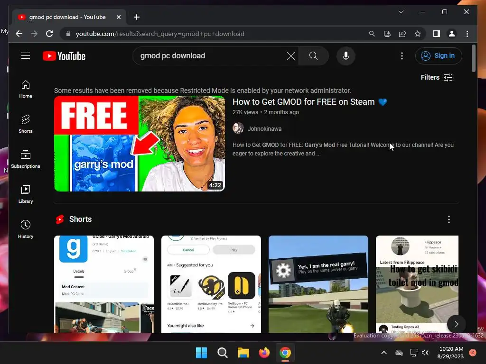The height and width of the screenshot is (364, 486).
Task: Open the Shorts shelf three-dot menu
Action: coord(449,219)
